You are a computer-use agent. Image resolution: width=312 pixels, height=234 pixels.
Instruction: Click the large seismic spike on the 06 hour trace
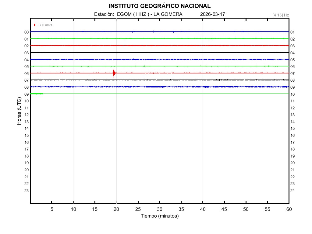tap(114, 73)
